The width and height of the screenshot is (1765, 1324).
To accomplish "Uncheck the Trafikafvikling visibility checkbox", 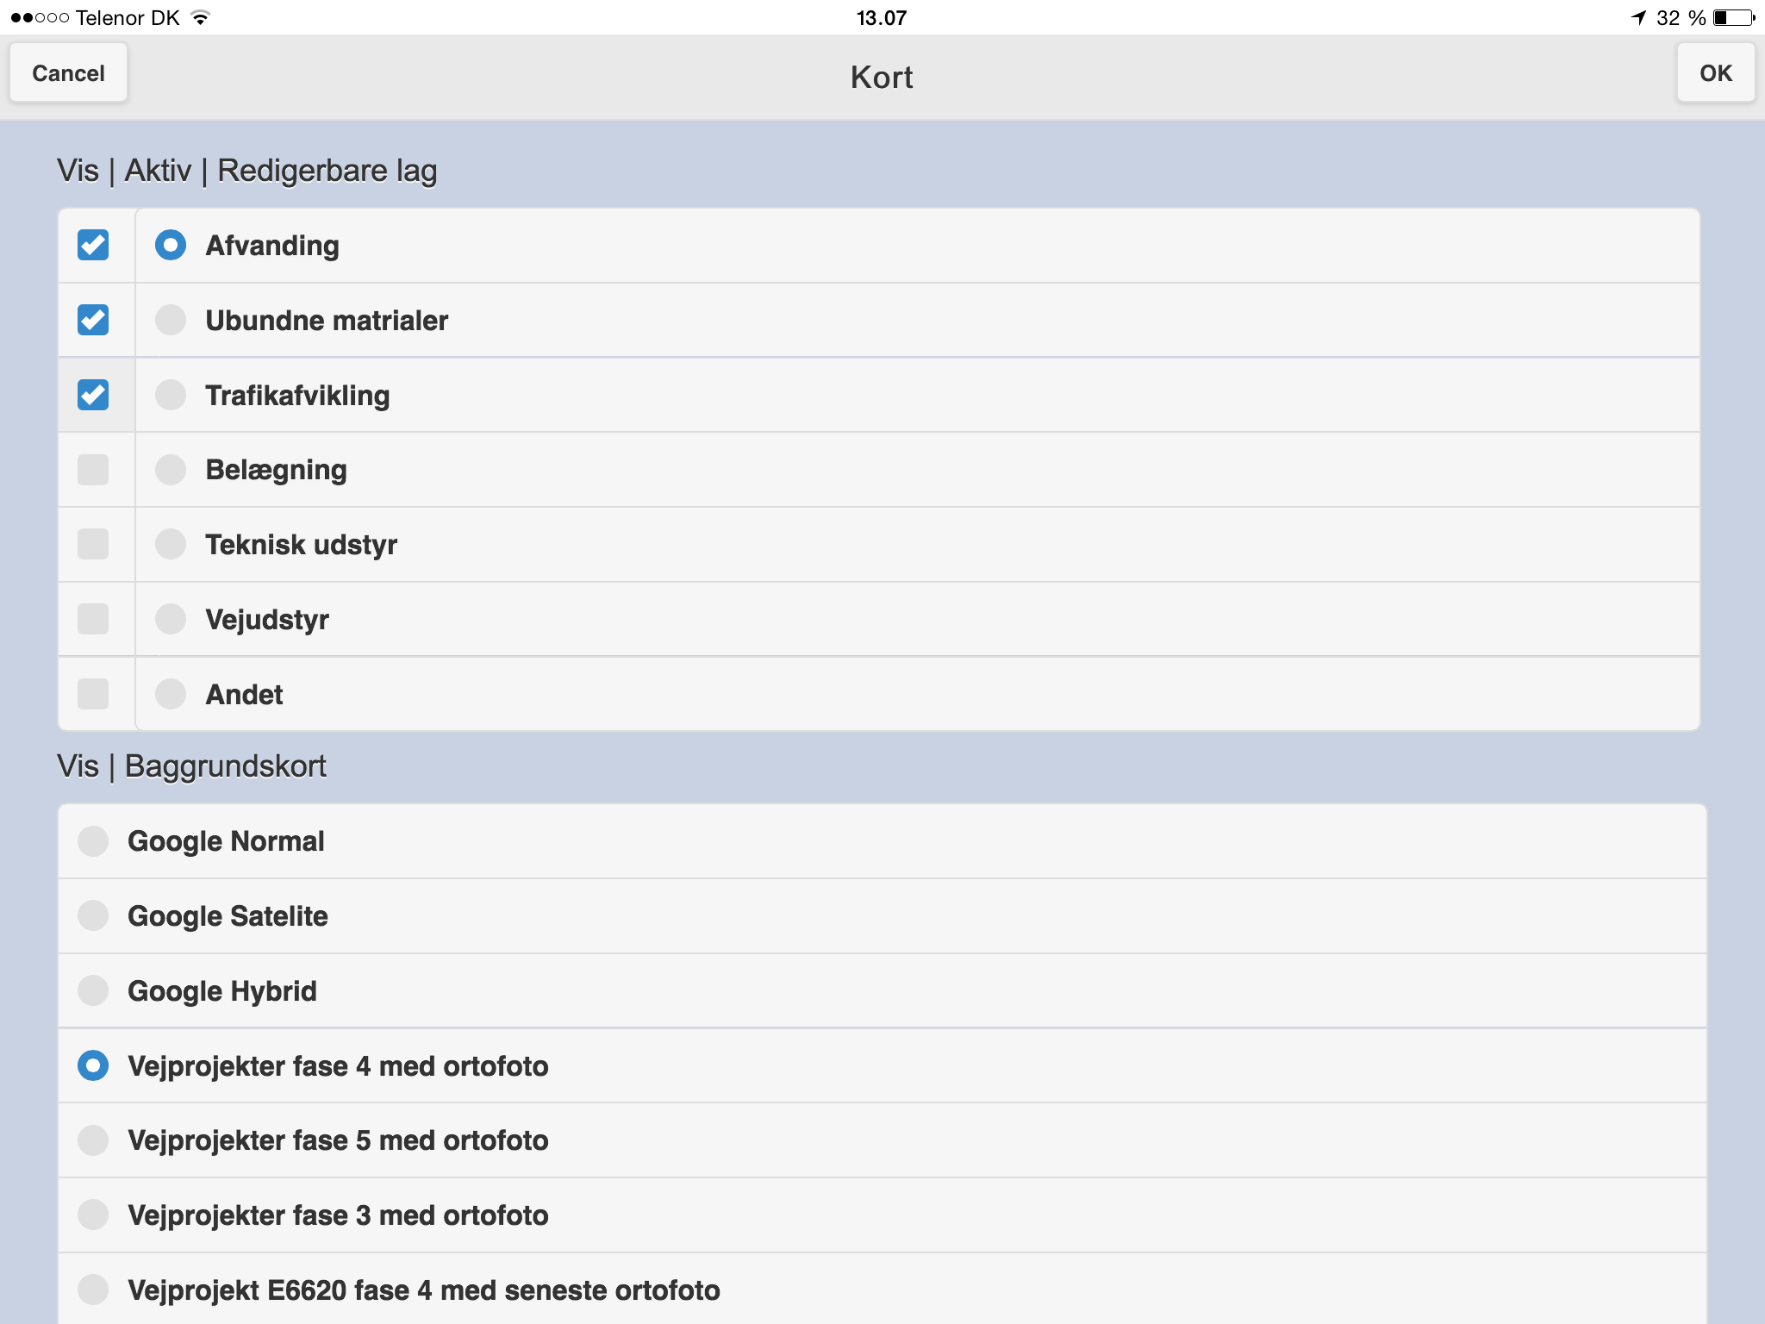I will click(x=93, y=395).
